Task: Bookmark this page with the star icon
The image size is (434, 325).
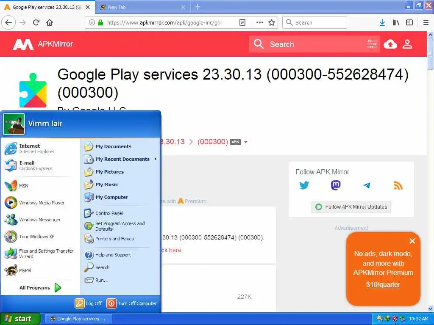Action: click(x=272, y=23)
